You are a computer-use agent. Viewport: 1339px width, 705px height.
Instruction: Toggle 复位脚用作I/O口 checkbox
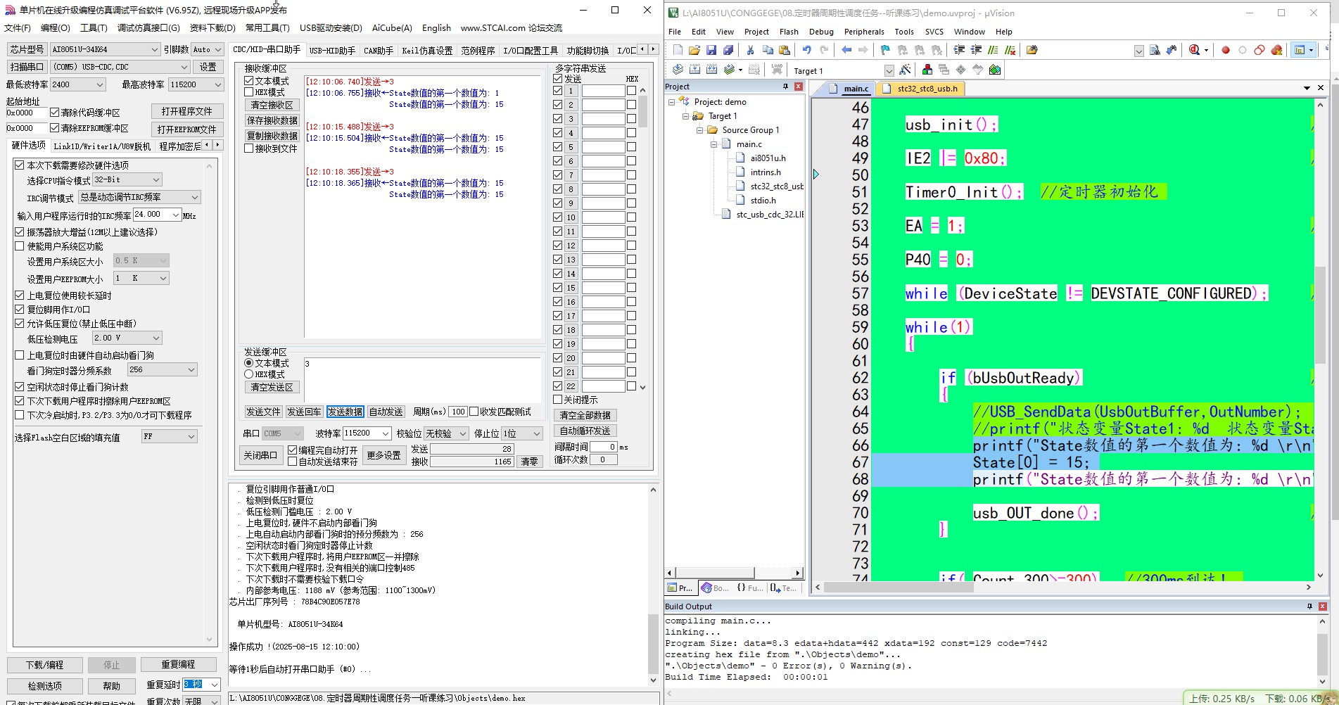pyautogui.click(x=20, y=310)
